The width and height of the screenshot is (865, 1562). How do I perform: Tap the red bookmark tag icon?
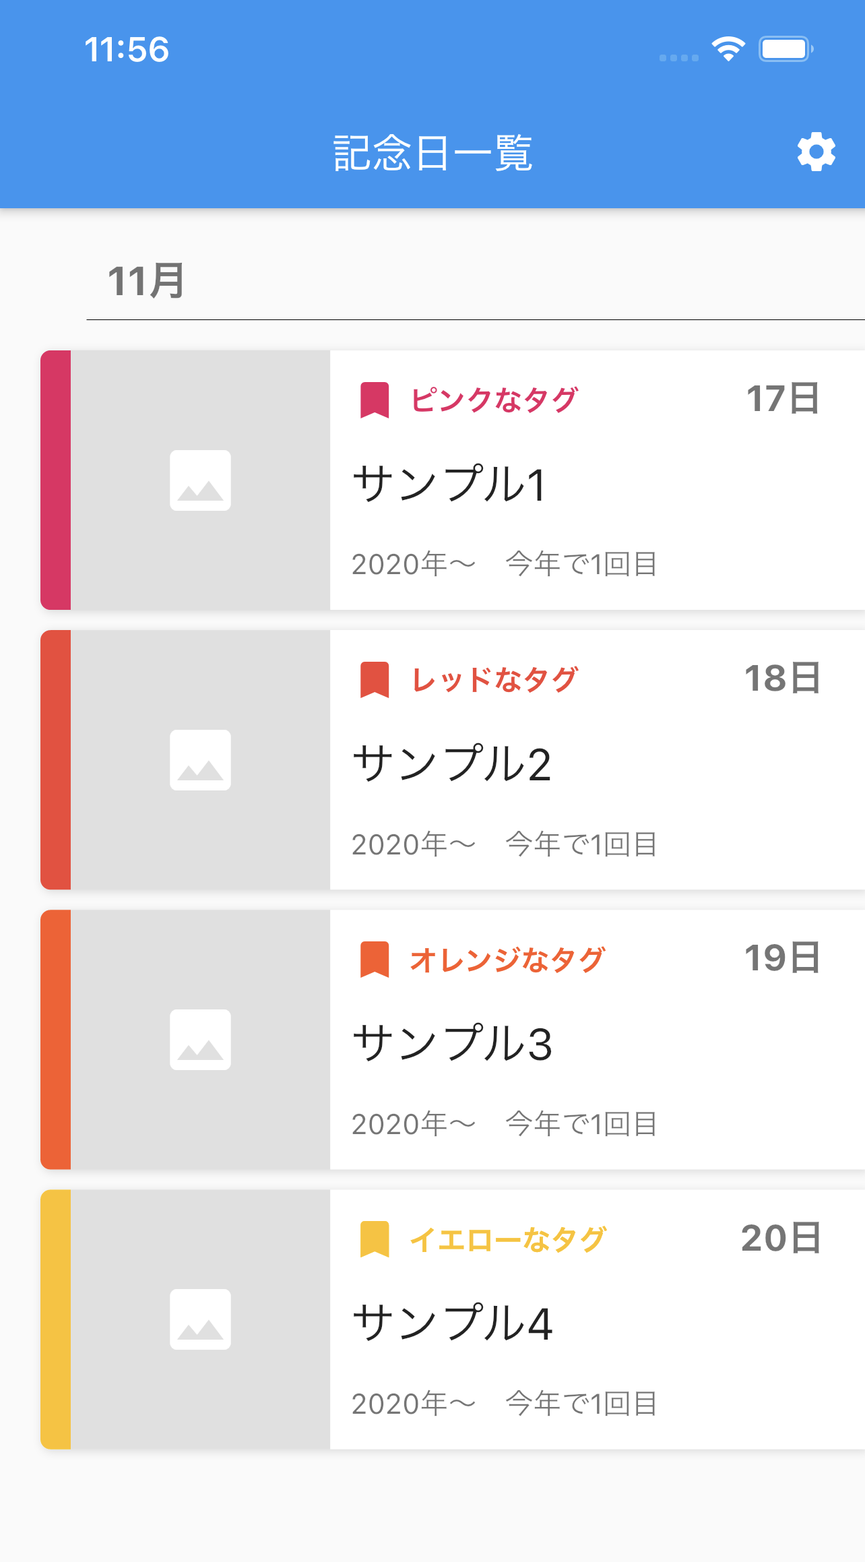[x=375, y=679]
